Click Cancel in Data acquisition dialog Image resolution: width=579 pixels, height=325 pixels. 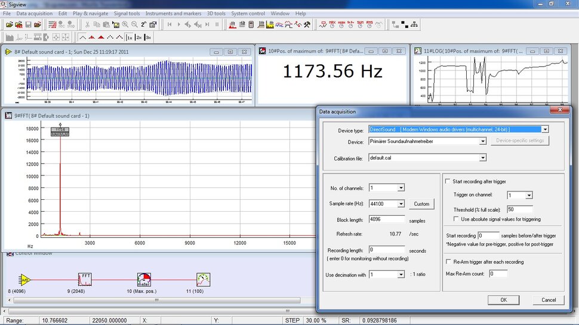point(549,300)
